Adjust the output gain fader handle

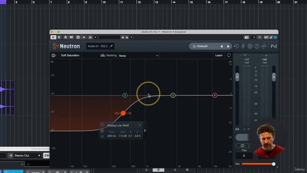[274, 77]
